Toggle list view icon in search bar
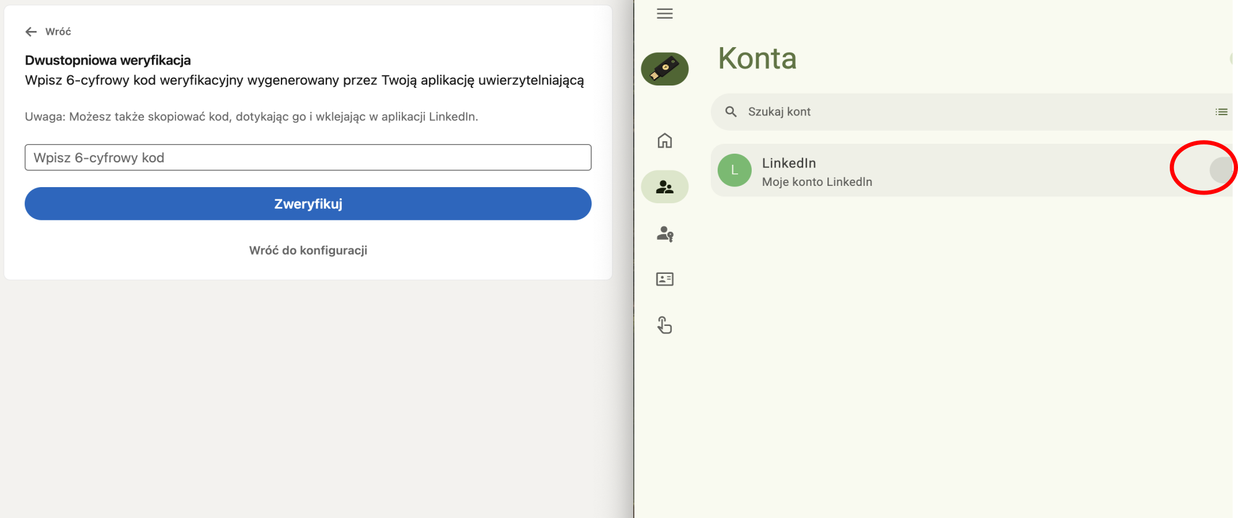The width and height of the screenshot is (1238, 518). pos(1221,112)
